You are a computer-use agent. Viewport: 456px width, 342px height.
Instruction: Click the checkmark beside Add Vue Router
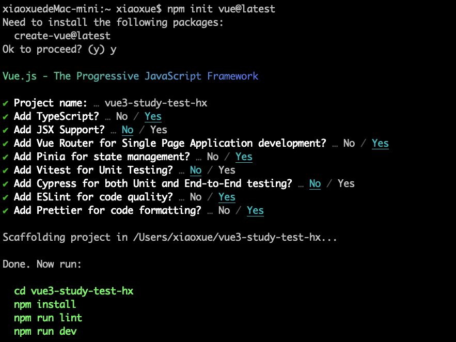pyautogui.click(x=5, y=144)
